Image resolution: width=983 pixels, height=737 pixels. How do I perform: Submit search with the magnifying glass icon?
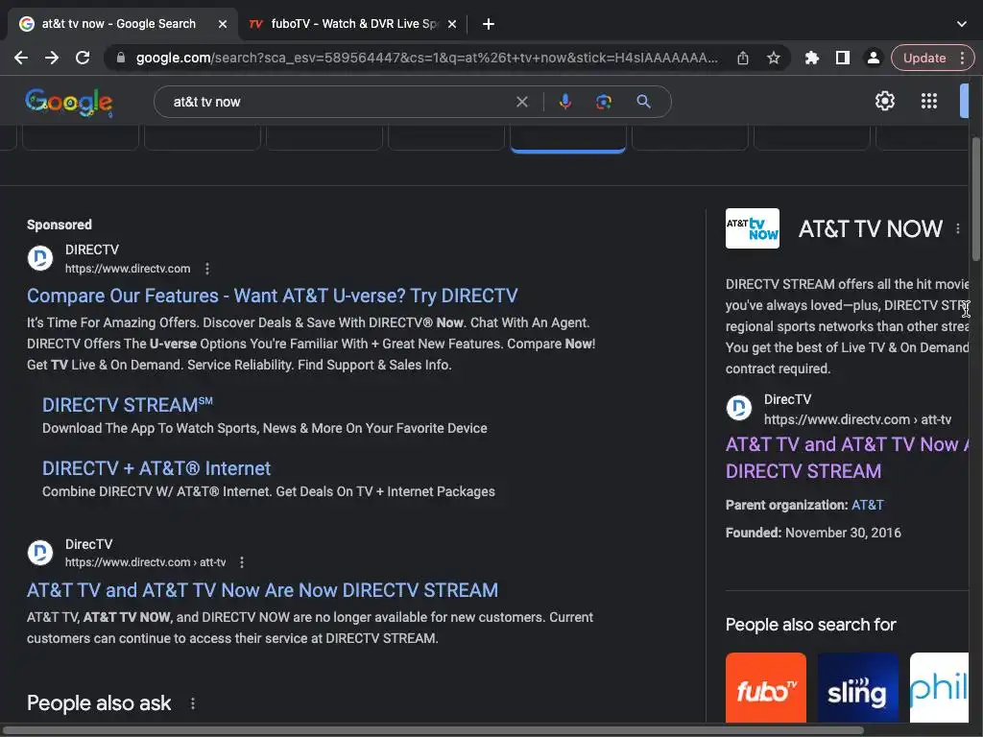tap(643, 102)
